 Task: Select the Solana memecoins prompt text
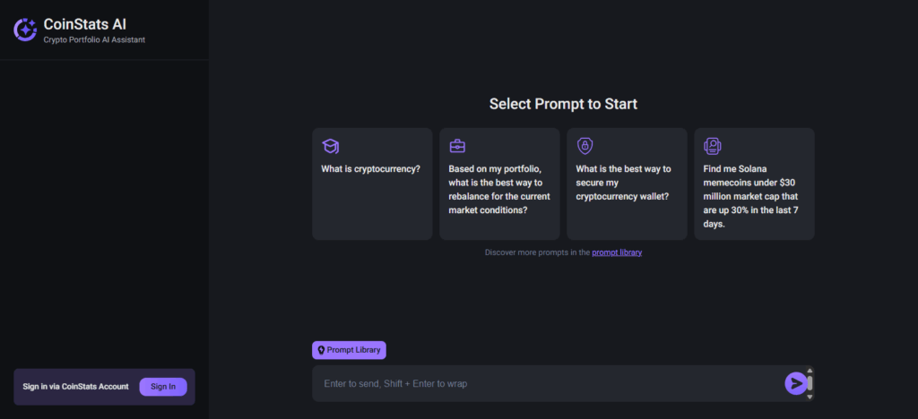(x=750, y=196)
